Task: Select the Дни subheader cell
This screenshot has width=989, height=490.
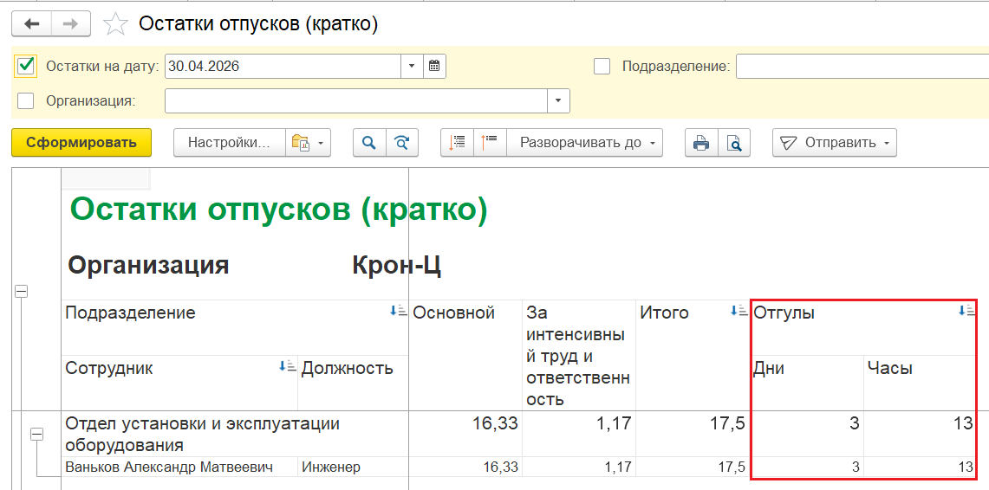Action: click(807, 383)
